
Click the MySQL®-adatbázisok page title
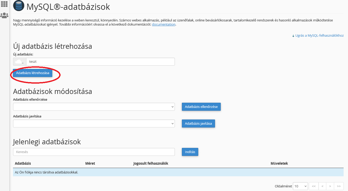tap(68, 7)
